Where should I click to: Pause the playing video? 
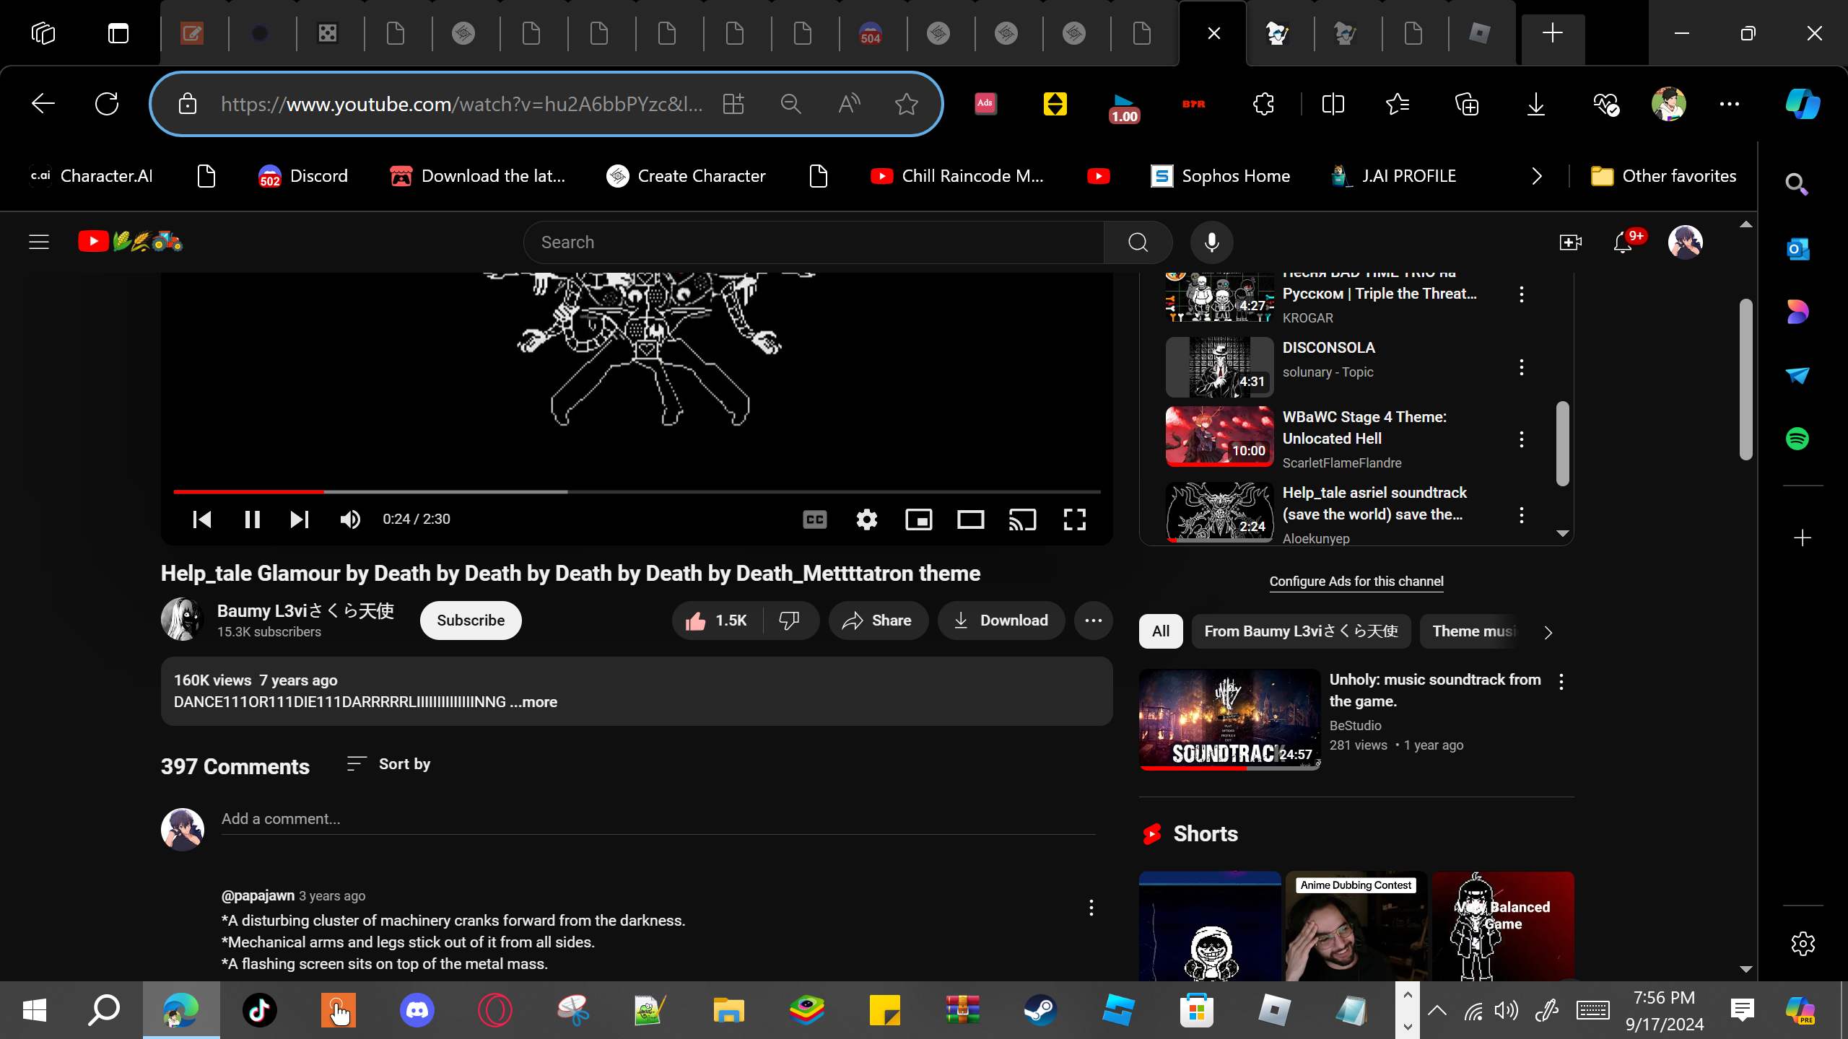(x=252, y=519)
